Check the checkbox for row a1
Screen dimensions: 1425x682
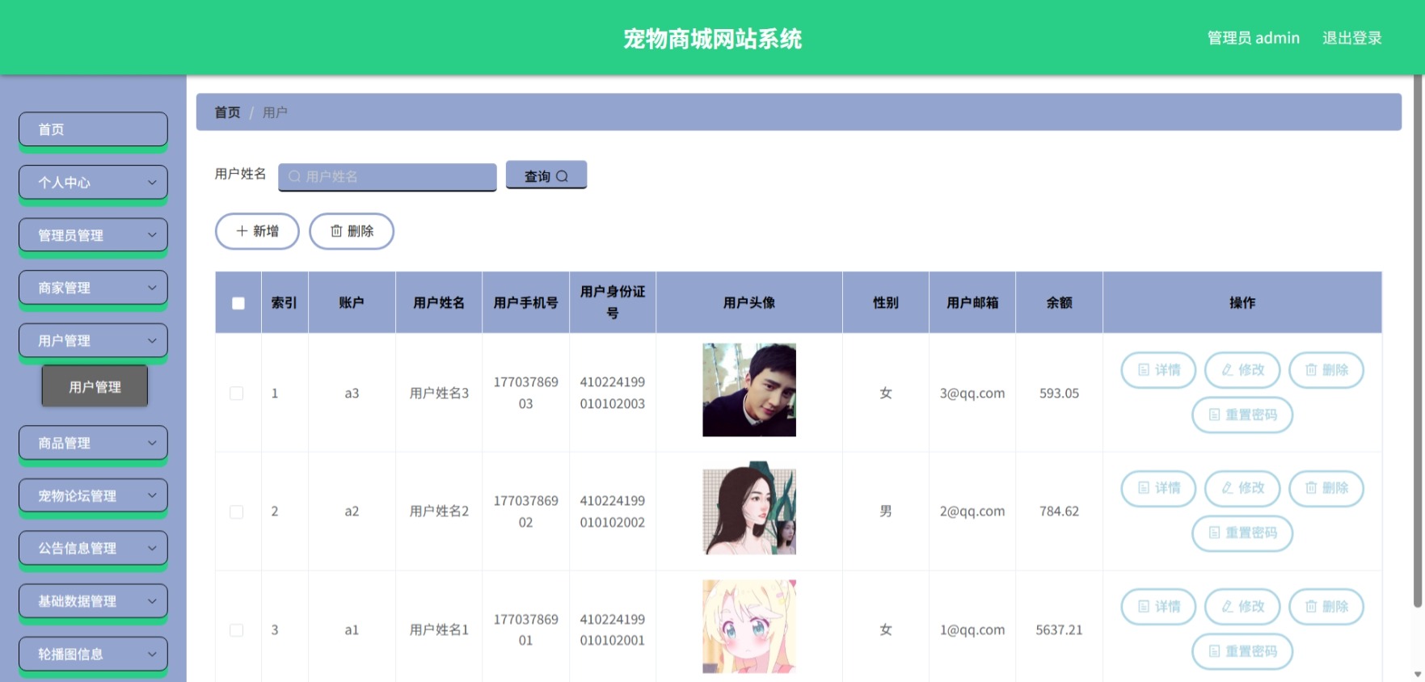tap(237, 630)
